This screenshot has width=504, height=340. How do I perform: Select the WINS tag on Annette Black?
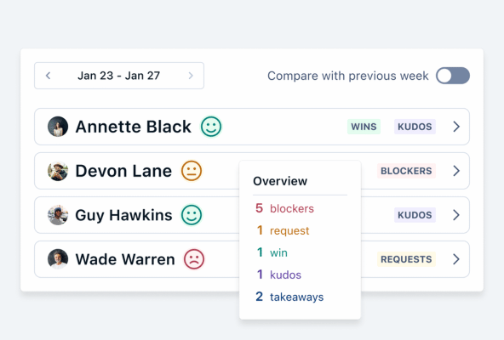pos(364,127)
